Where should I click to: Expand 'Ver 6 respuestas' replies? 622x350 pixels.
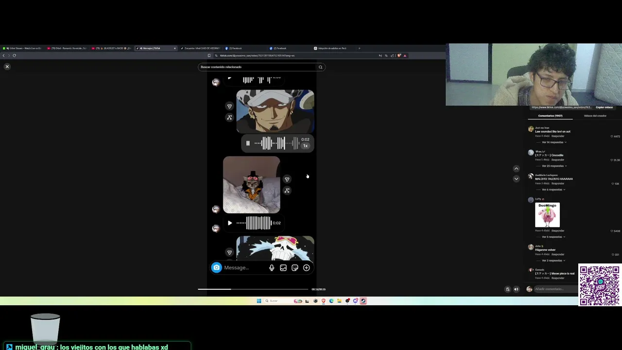click(x=553, y=190)
